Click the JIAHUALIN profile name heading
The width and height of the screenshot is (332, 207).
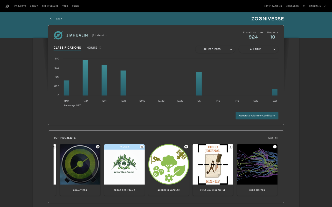77,35
